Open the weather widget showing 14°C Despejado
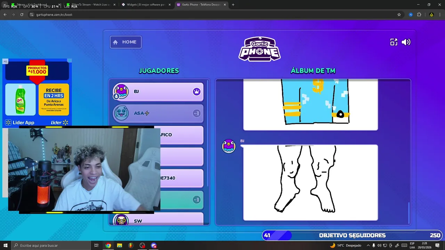This screenshot has height=250, width=445. pyautogui.click(x=345, y=245)
